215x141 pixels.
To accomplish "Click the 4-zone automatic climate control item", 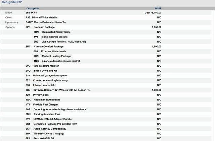I will coord(60,61).
